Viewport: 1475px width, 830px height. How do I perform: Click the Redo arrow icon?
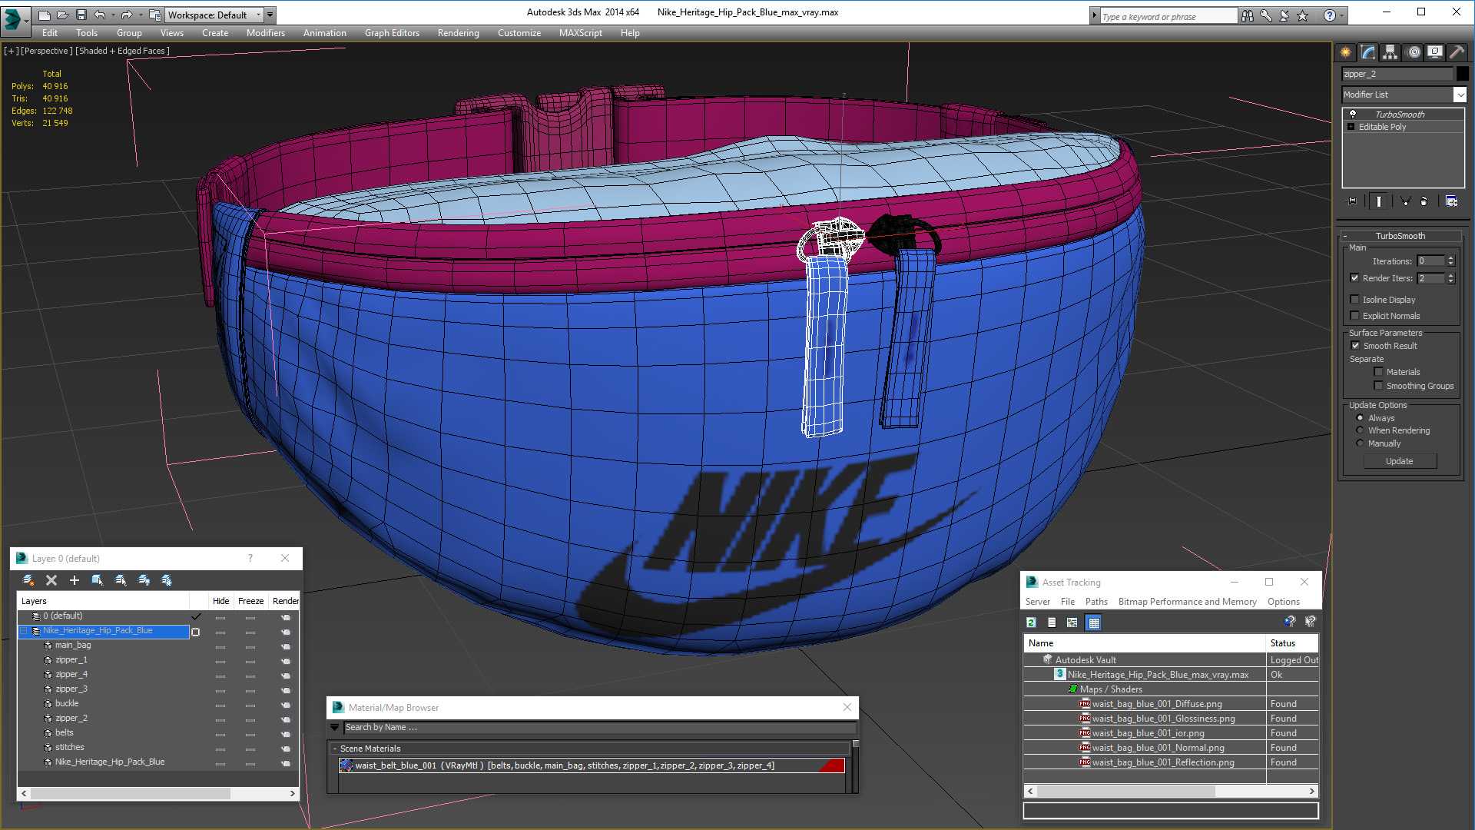coord(127,15)
